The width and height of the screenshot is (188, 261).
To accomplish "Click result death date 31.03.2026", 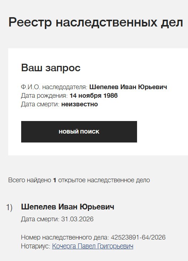I will [77, 219].
